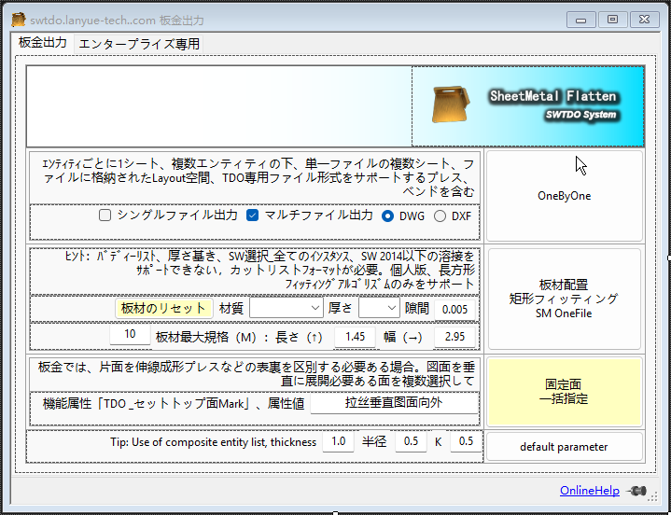Click the 拉丝垂直图面向外 attribute value field

click(394, 404)
